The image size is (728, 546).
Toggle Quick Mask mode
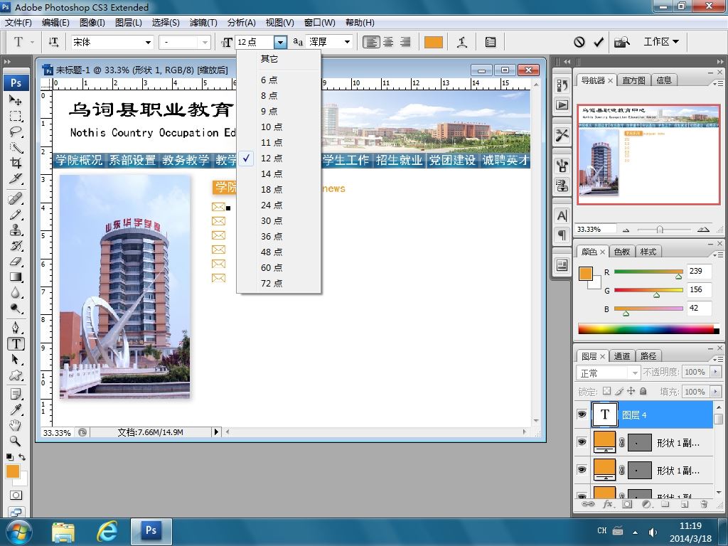[16, 495]
